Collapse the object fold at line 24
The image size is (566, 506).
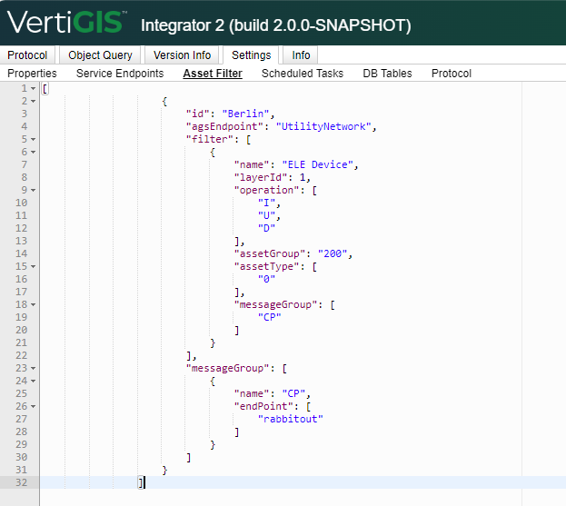(x=34, y=381)
